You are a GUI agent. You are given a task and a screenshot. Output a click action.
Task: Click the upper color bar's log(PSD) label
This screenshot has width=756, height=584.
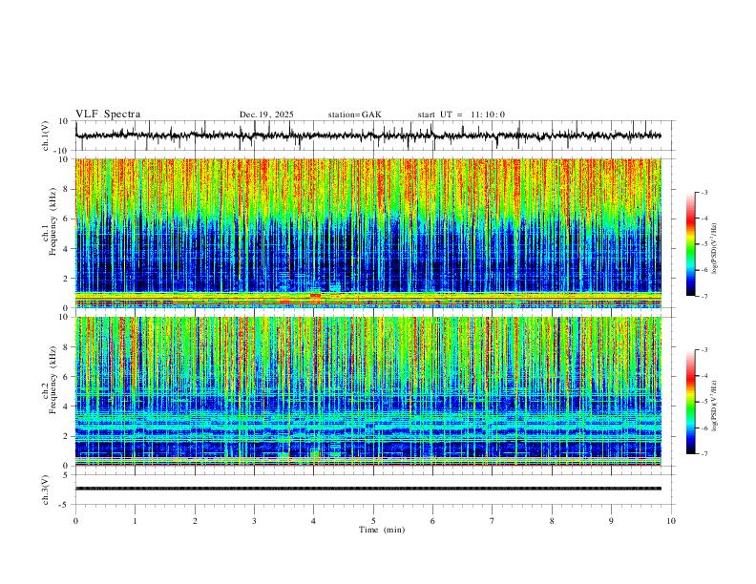(x=715, y=248)
